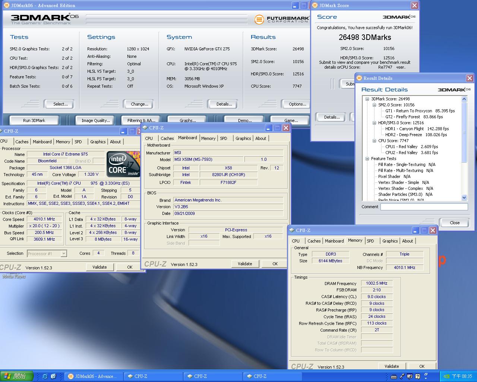The height and width of the screenshot is (382, 477).
Task: Click the Memory CPU-Z window title bar icon
Action: tap(291, 230)
